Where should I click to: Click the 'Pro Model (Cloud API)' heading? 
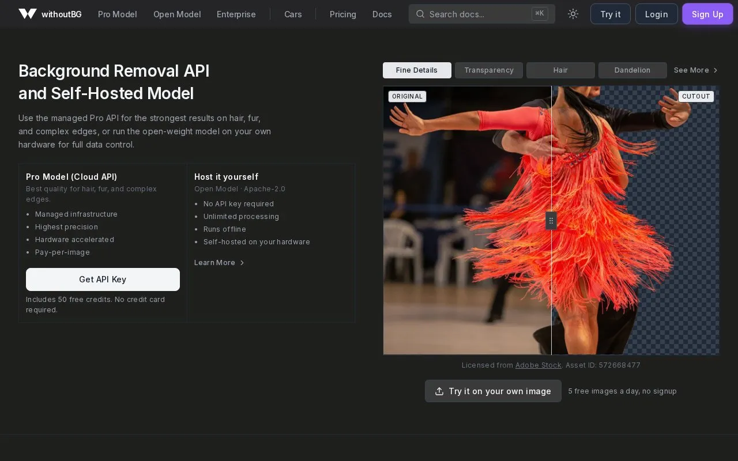pos(71,177)
